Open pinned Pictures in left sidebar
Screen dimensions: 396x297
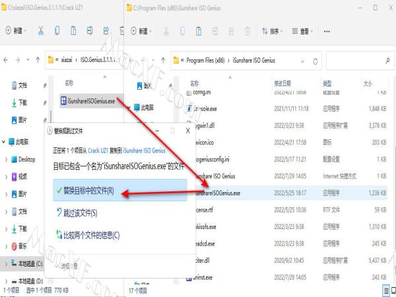point(19,120)
